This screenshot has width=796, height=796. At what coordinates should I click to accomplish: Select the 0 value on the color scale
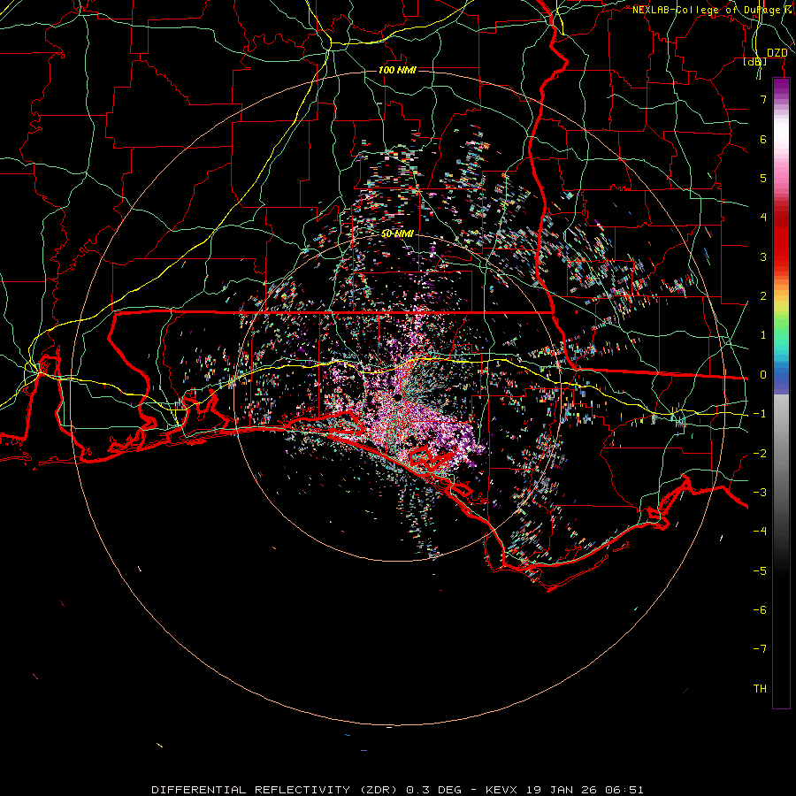pos(763,375)
